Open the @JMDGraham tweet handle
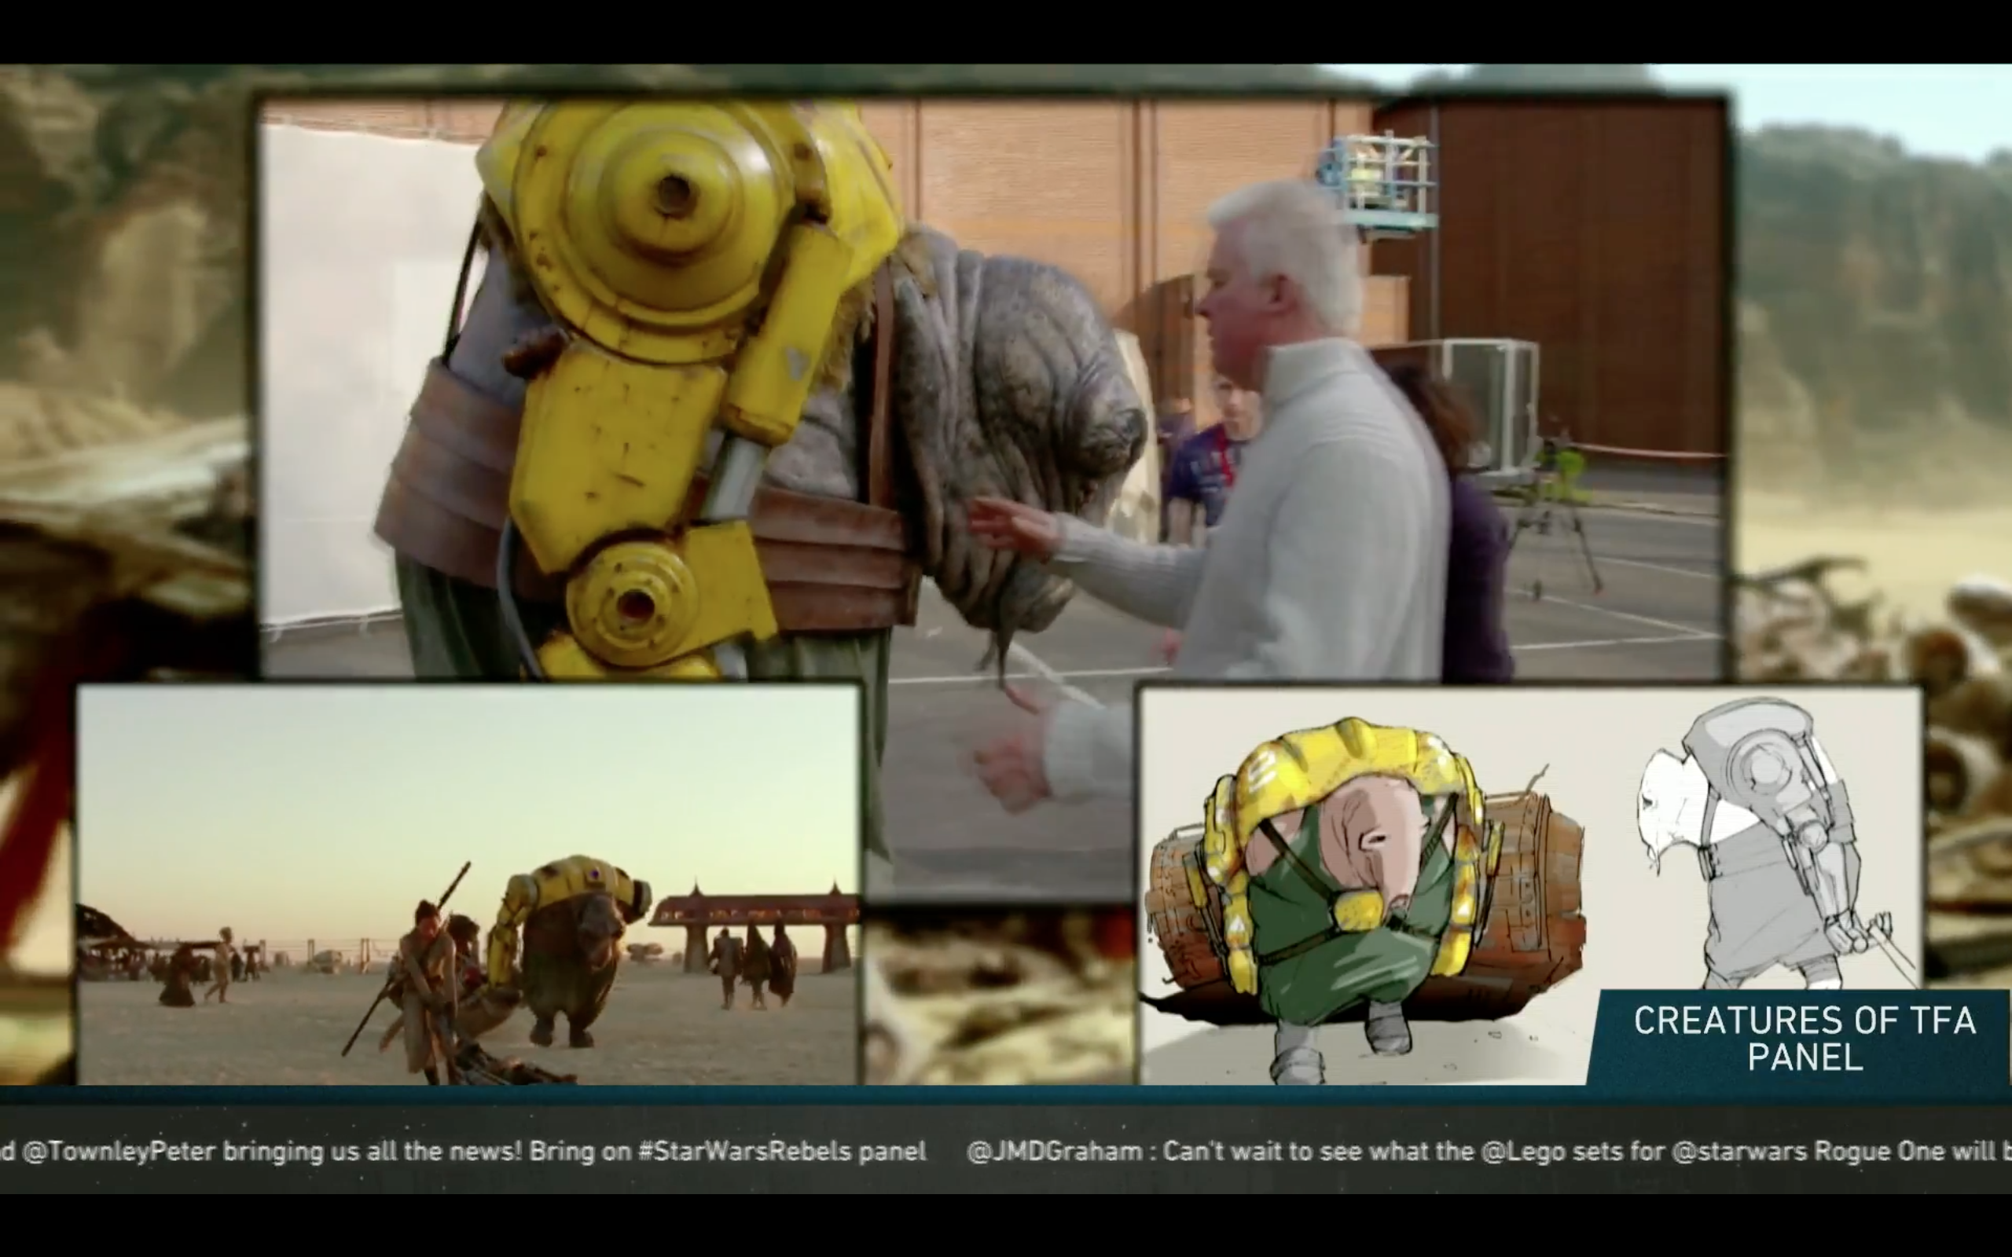The width and height of the screenshot is (2012, 1257). pos(1054,1152)
